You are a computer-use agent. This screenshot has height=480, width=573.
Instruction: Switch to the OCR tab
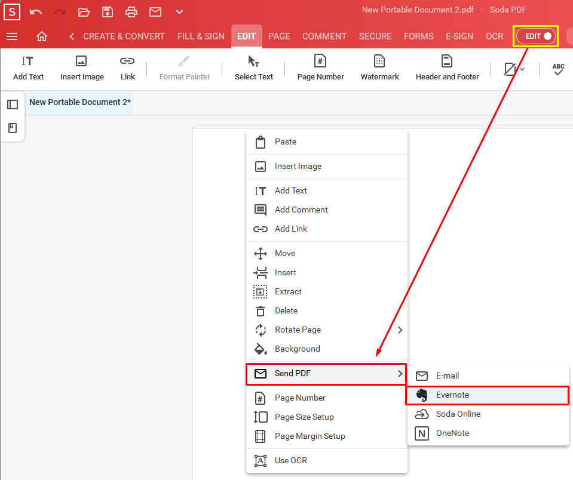point(495,36)
